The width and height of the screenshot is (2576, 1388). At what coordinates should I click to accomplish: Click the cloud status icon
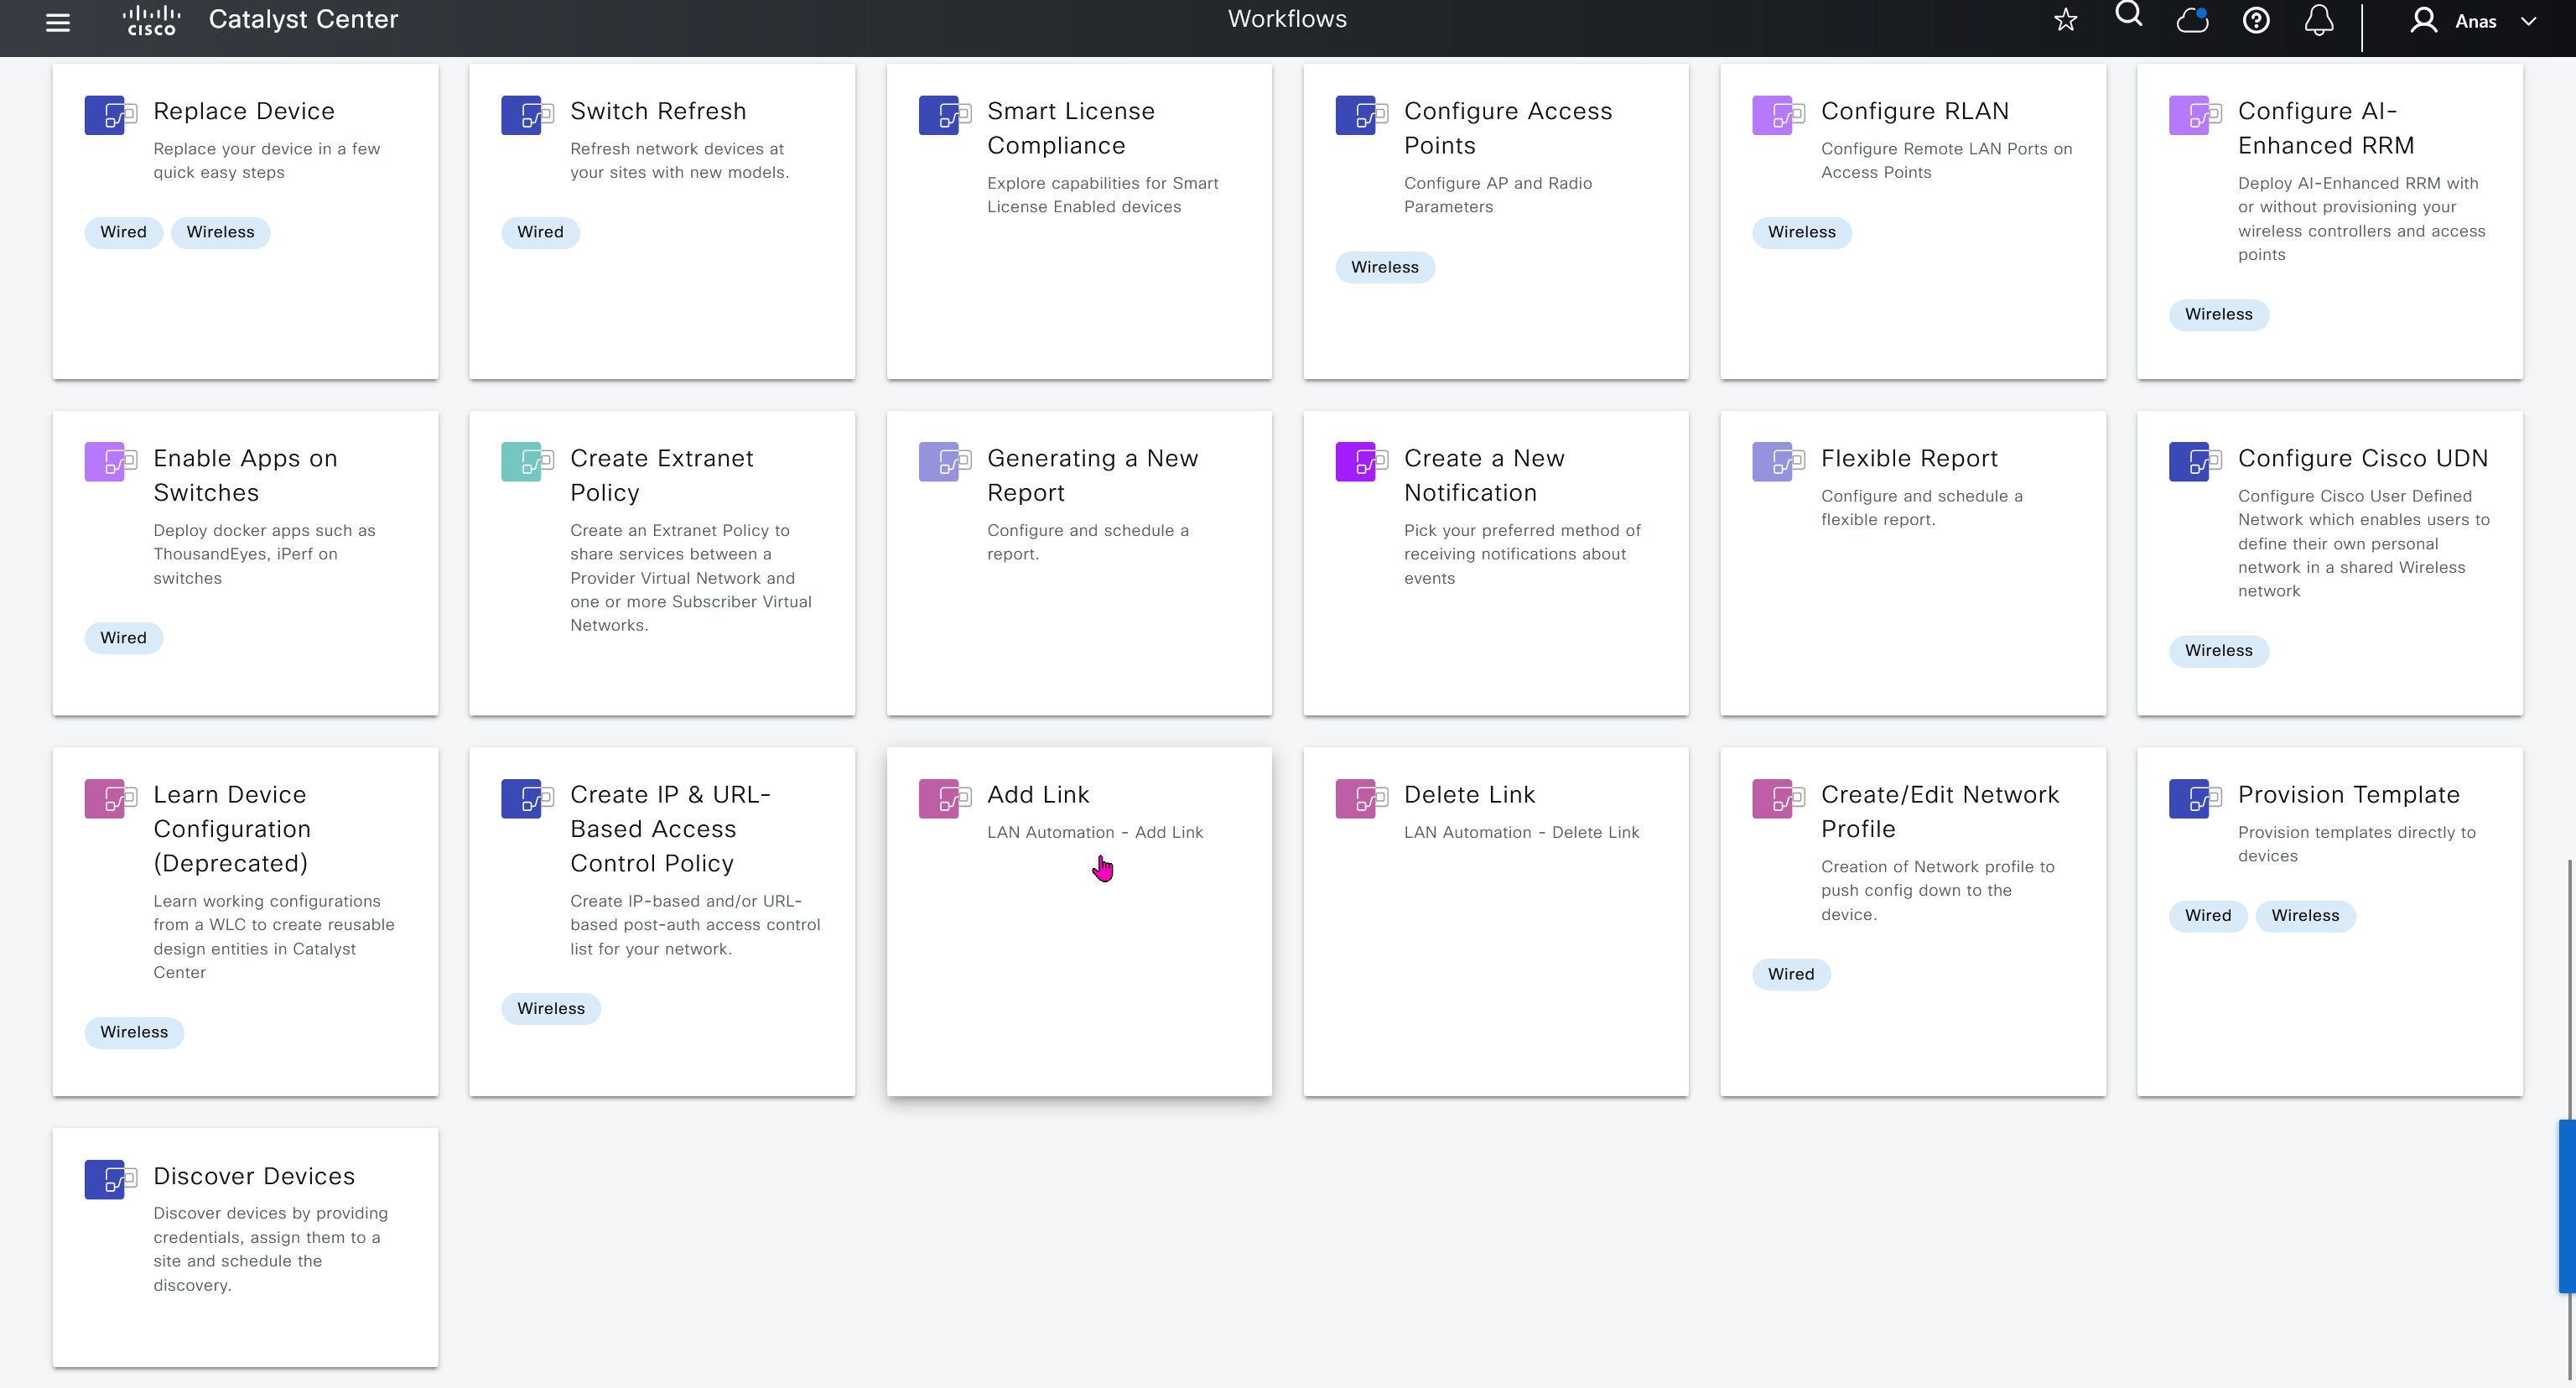coord(2192,20)
